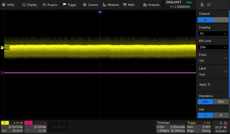Click the blue trigger position marker
Viewport: 230px width, 134px height.
(100, 12)
